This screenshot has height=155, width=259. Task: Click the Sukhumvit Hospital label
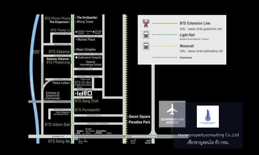pos(90,57)
